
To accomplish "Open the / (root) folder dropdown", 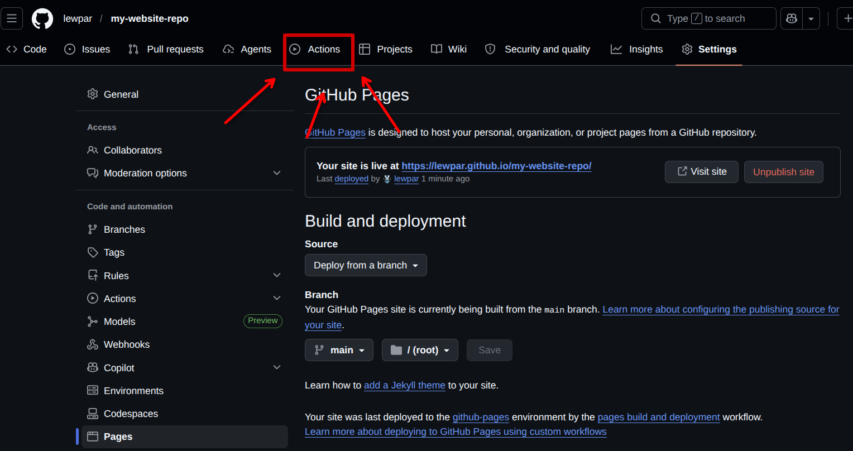I will (x=420, y=350).
